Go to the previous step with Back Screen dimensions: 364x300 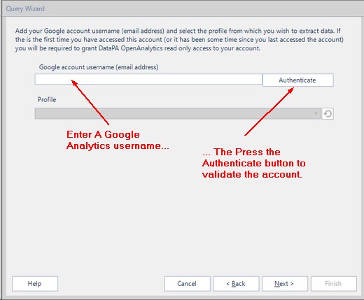coord(236,284)
